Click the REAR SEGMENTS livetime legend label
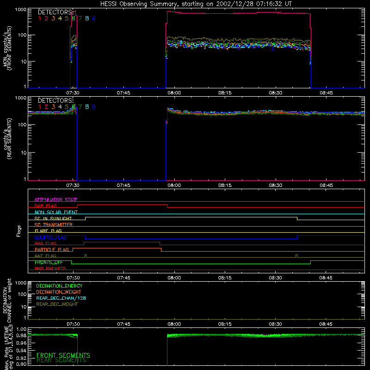 point(62,360)
